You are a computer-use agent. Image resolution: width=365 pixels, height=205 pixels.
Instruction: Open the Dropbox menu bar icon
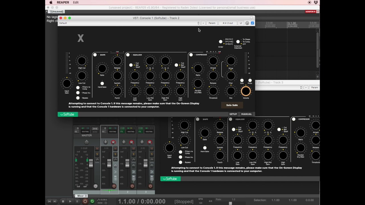tap(316, 2)
